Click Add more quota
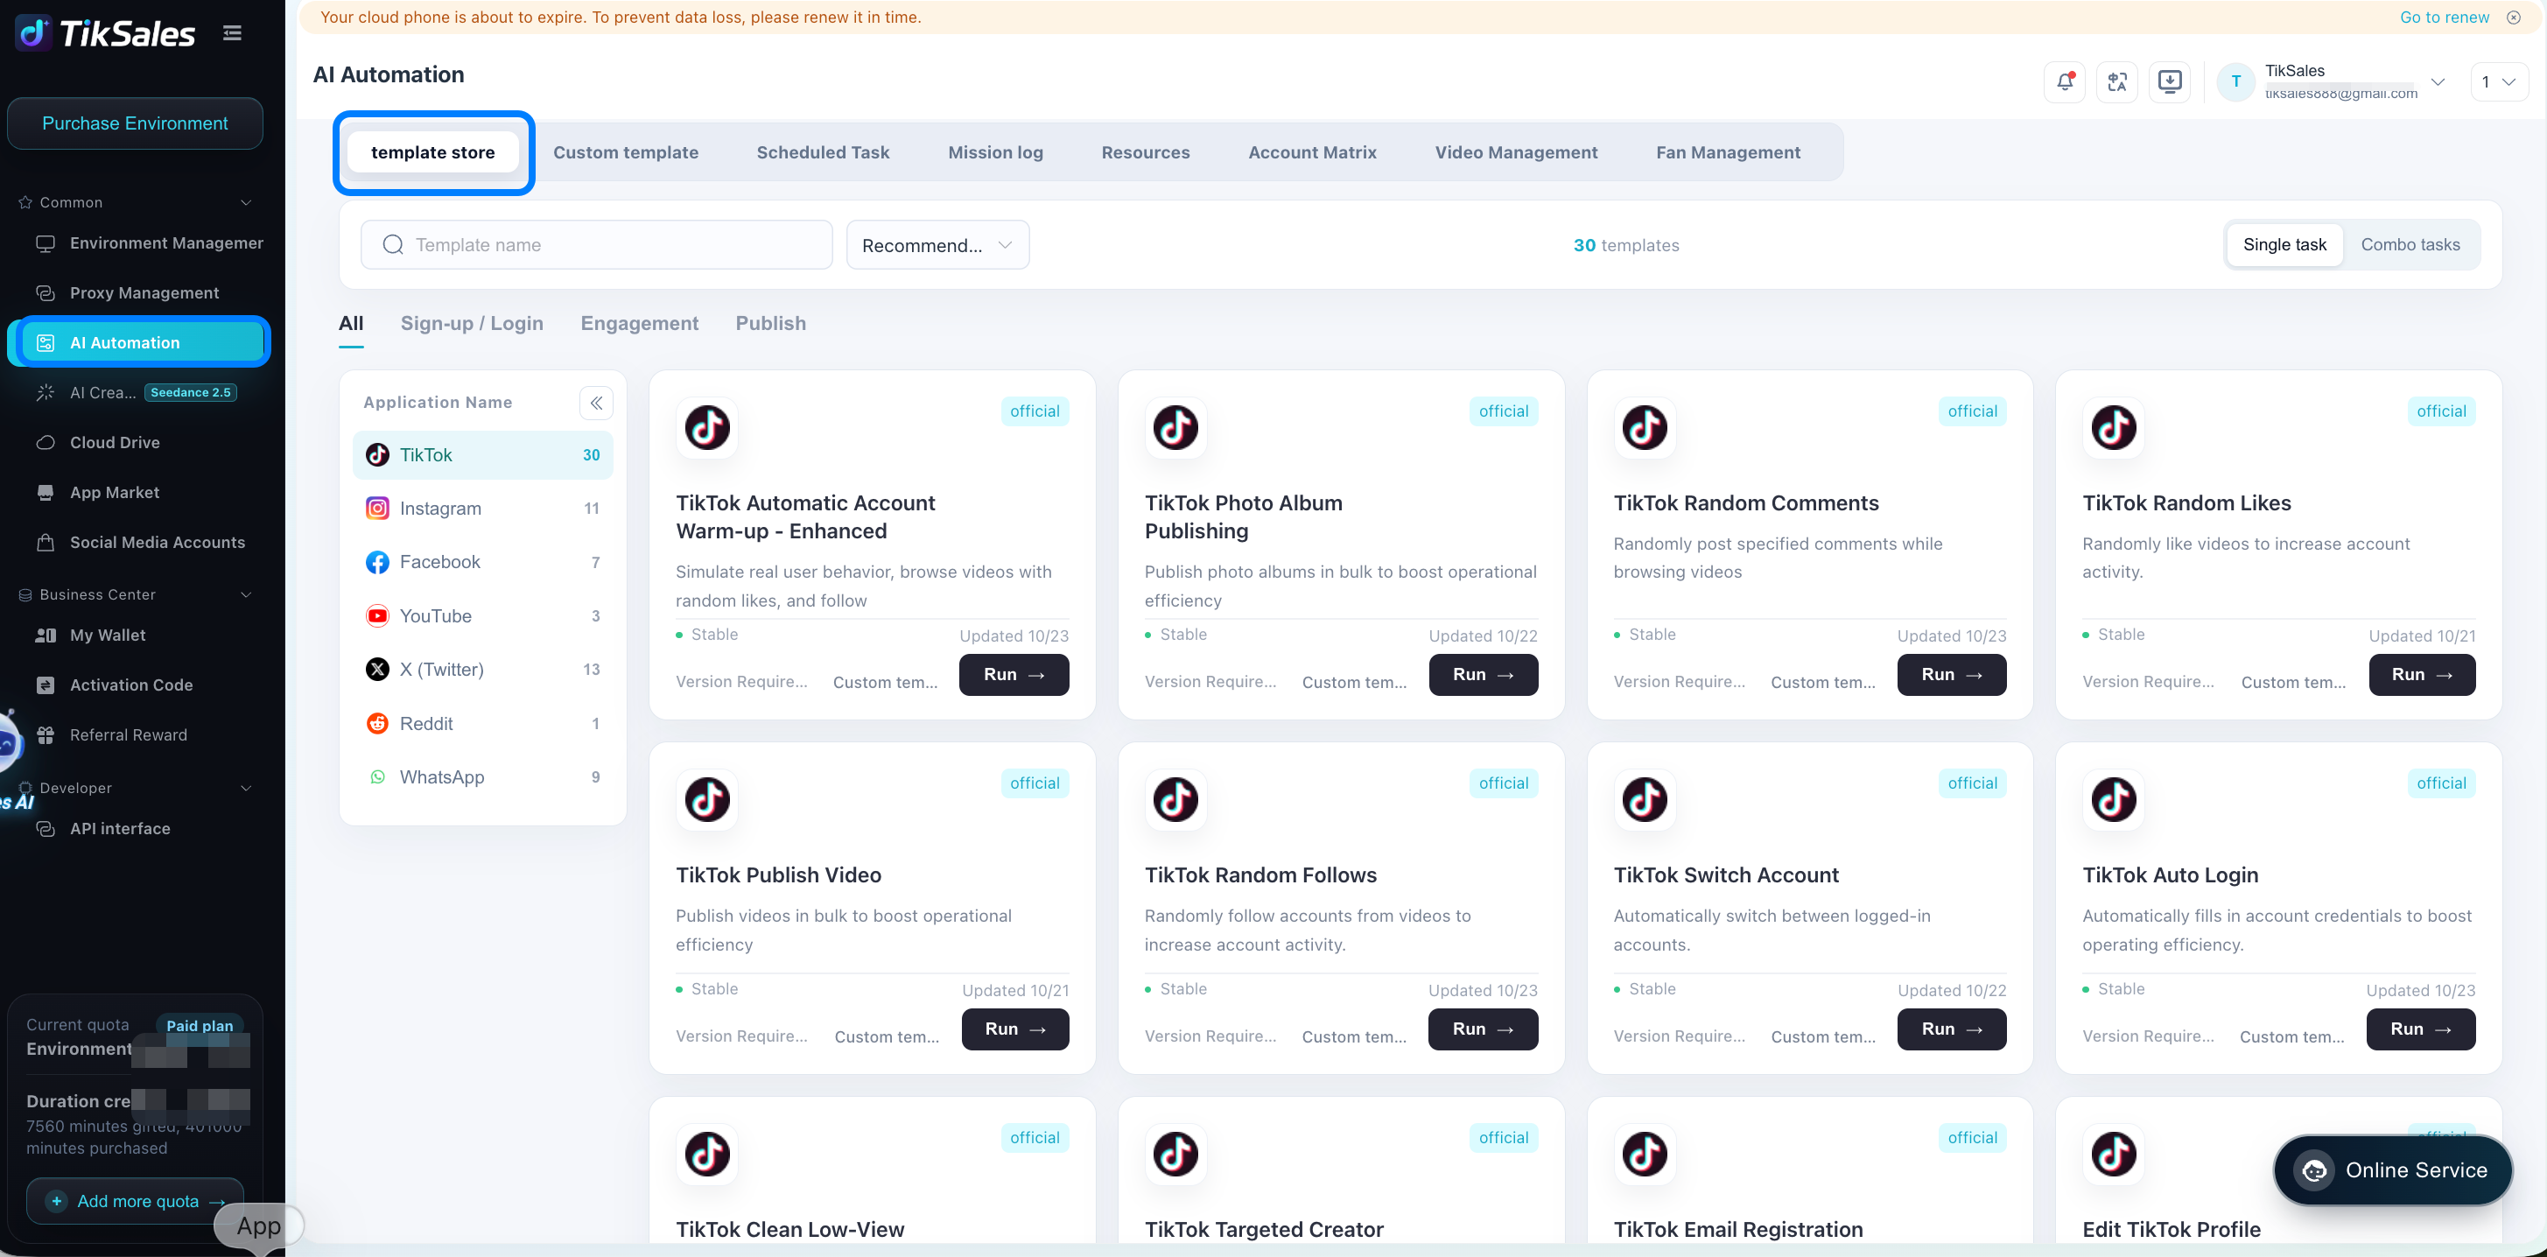Screen dimensions: 2547x1257 [x=136, y=1201]
